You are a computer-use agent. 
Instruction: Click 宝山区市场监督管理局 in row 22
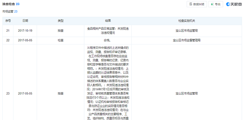click(187, 41)
